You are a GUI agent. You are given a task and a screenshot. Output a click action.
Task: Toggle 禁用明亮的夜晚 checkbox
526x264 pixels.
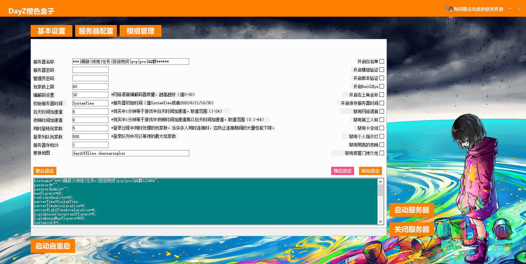pos(382,145)
